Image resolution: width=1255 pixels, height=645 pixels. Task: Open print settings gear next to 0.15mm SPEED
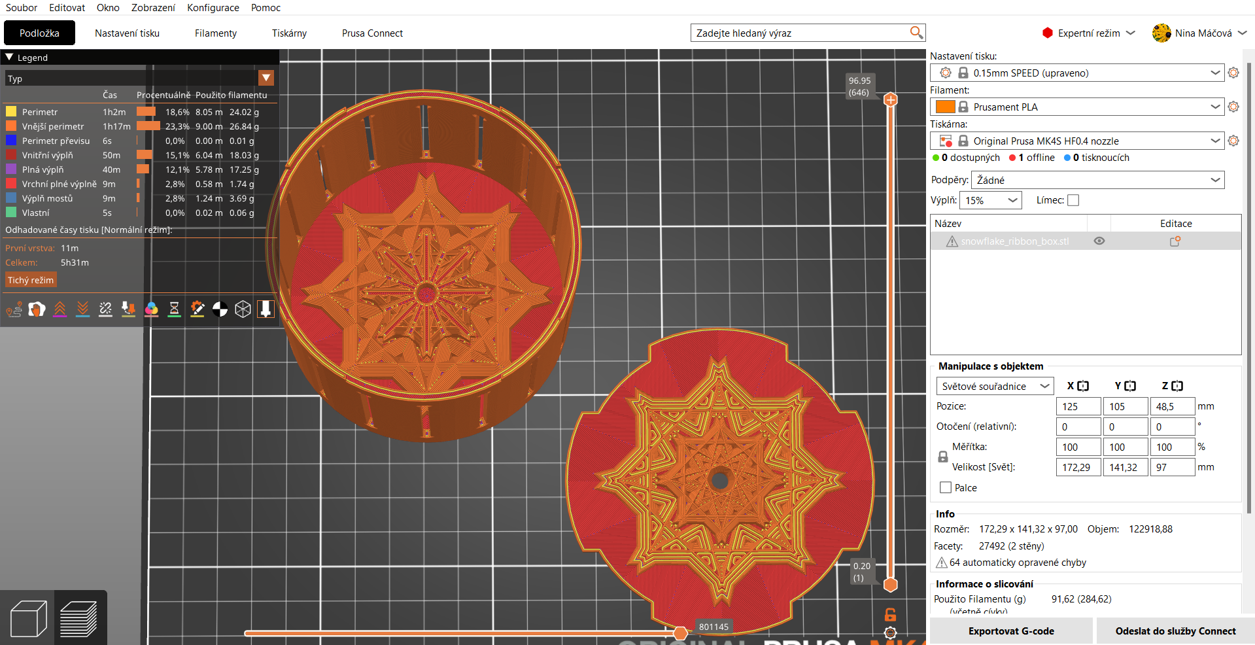1233,73
